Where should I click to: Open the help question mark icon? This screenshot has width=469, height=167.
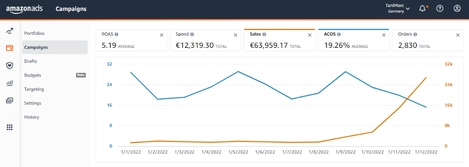pyautogui.click(x=440, y=9)
